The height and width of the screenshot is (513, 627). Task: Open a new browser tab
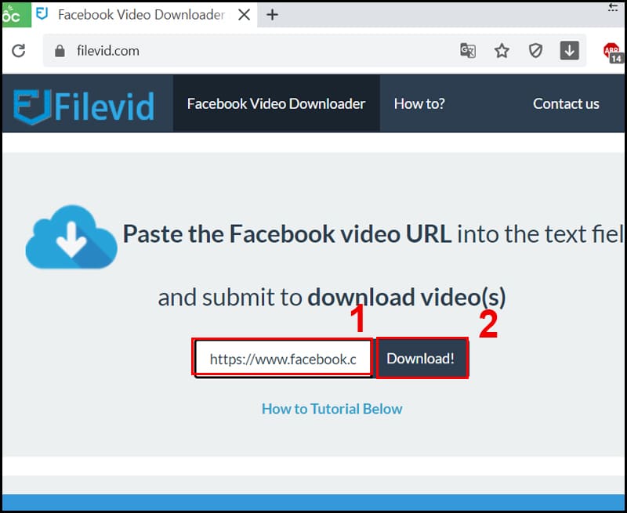tap(272, 15)
